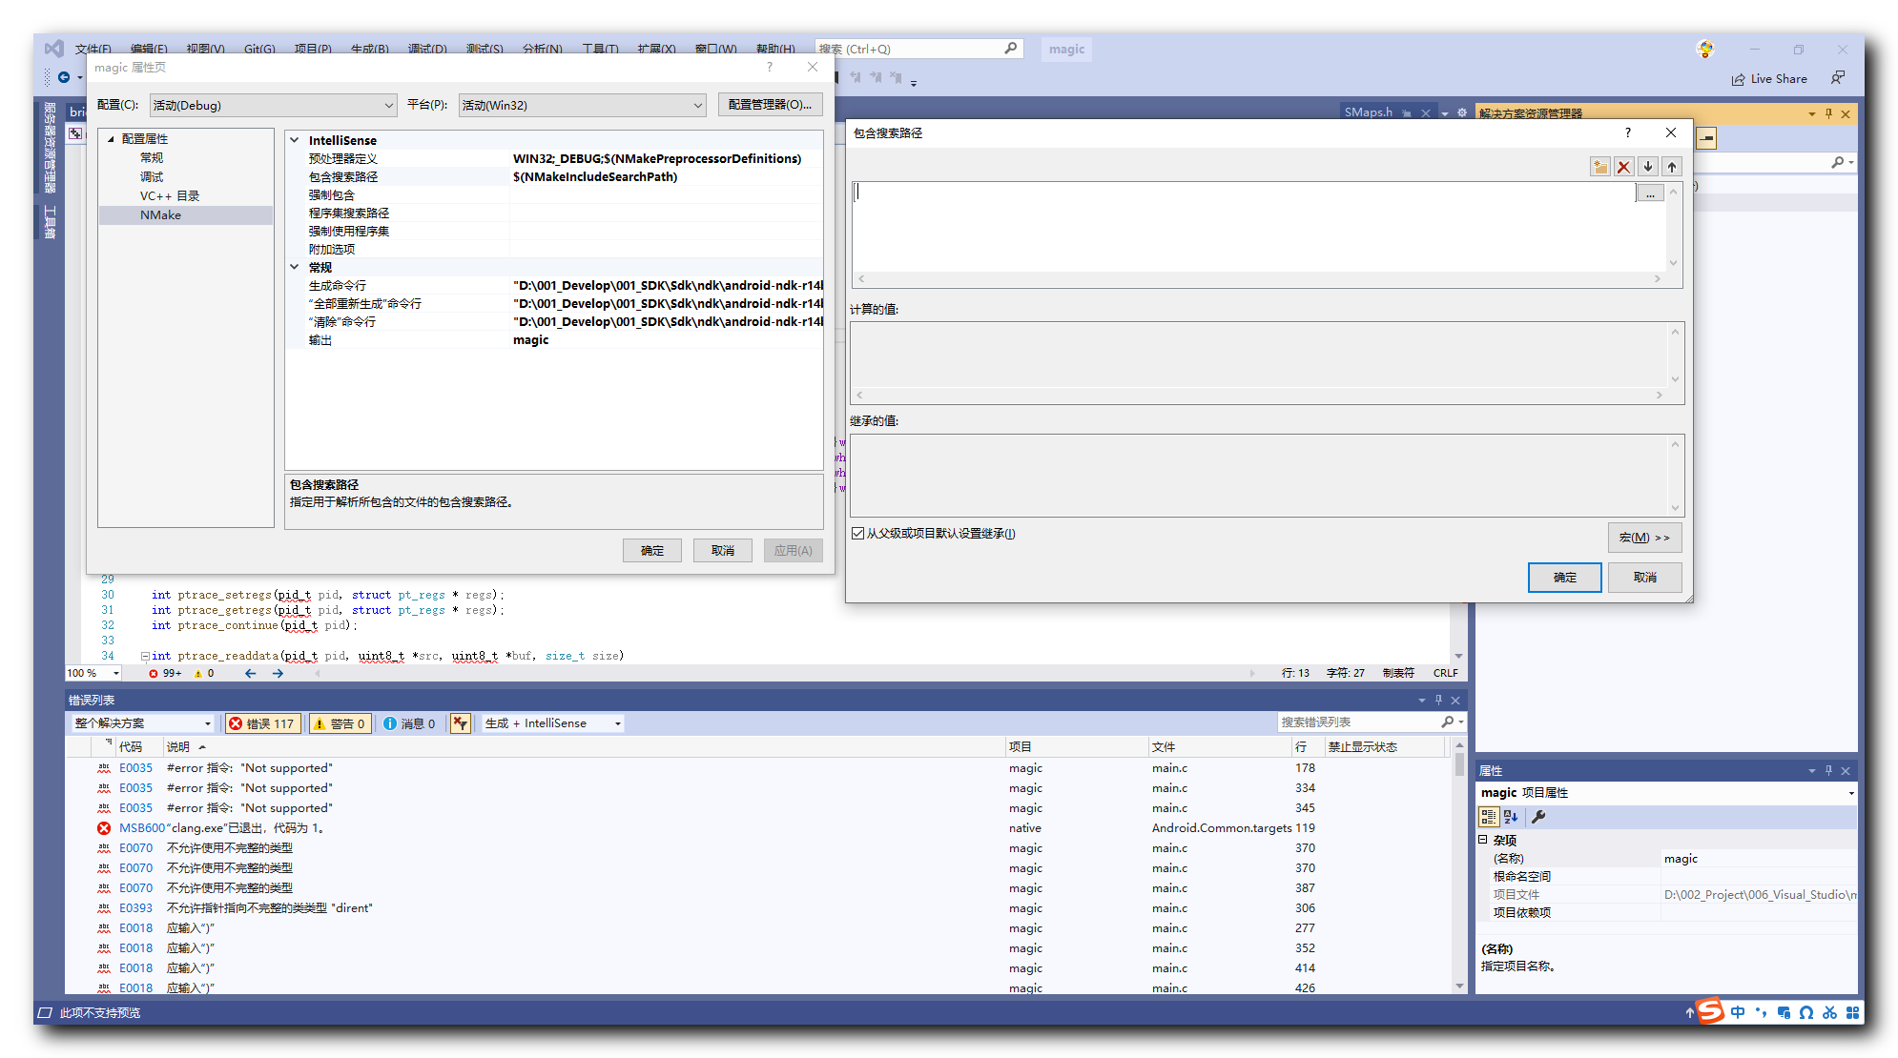Toggle inherit from parent defaults checkbox
Screen dimensions: 1898x1058
[x=858, y=534]
